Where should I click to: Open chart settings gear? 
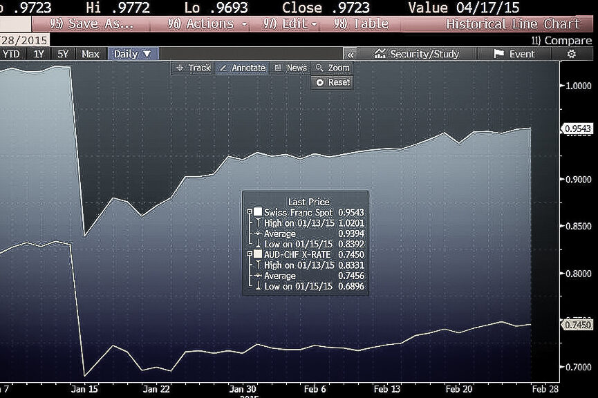(571, 54)
